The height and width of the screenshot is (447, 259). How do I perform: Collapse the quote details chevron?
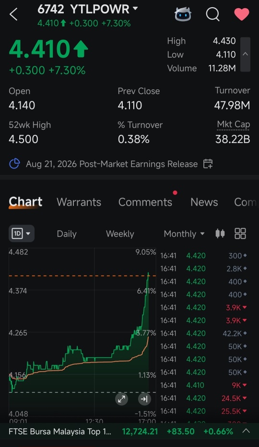click(245, 54)
